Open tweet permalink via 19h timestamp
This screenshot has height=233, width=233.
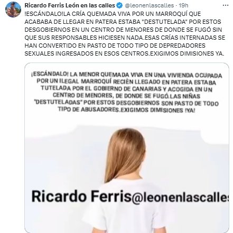[x=183, y=5]
